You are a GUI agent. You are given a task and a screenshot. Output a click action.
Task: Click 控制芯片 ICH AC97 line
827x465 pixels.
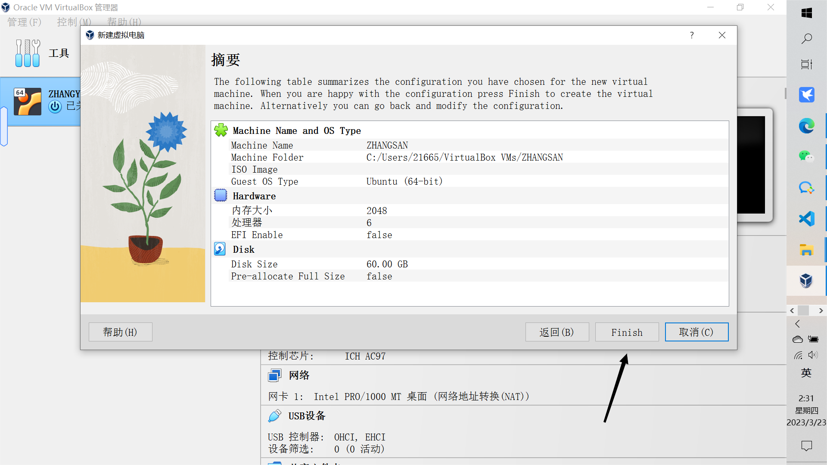click(x=327, y=356)
